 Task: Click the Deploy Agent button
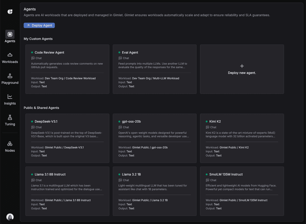click(39, 25)
